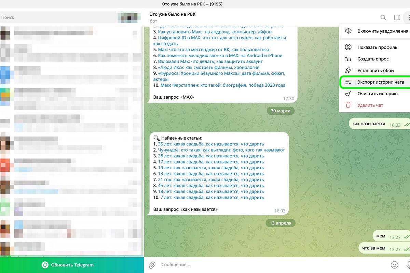Open the 17 лет: какая свадьба link
This screenshot has width=410, height=273.
(x=211, y=162)
